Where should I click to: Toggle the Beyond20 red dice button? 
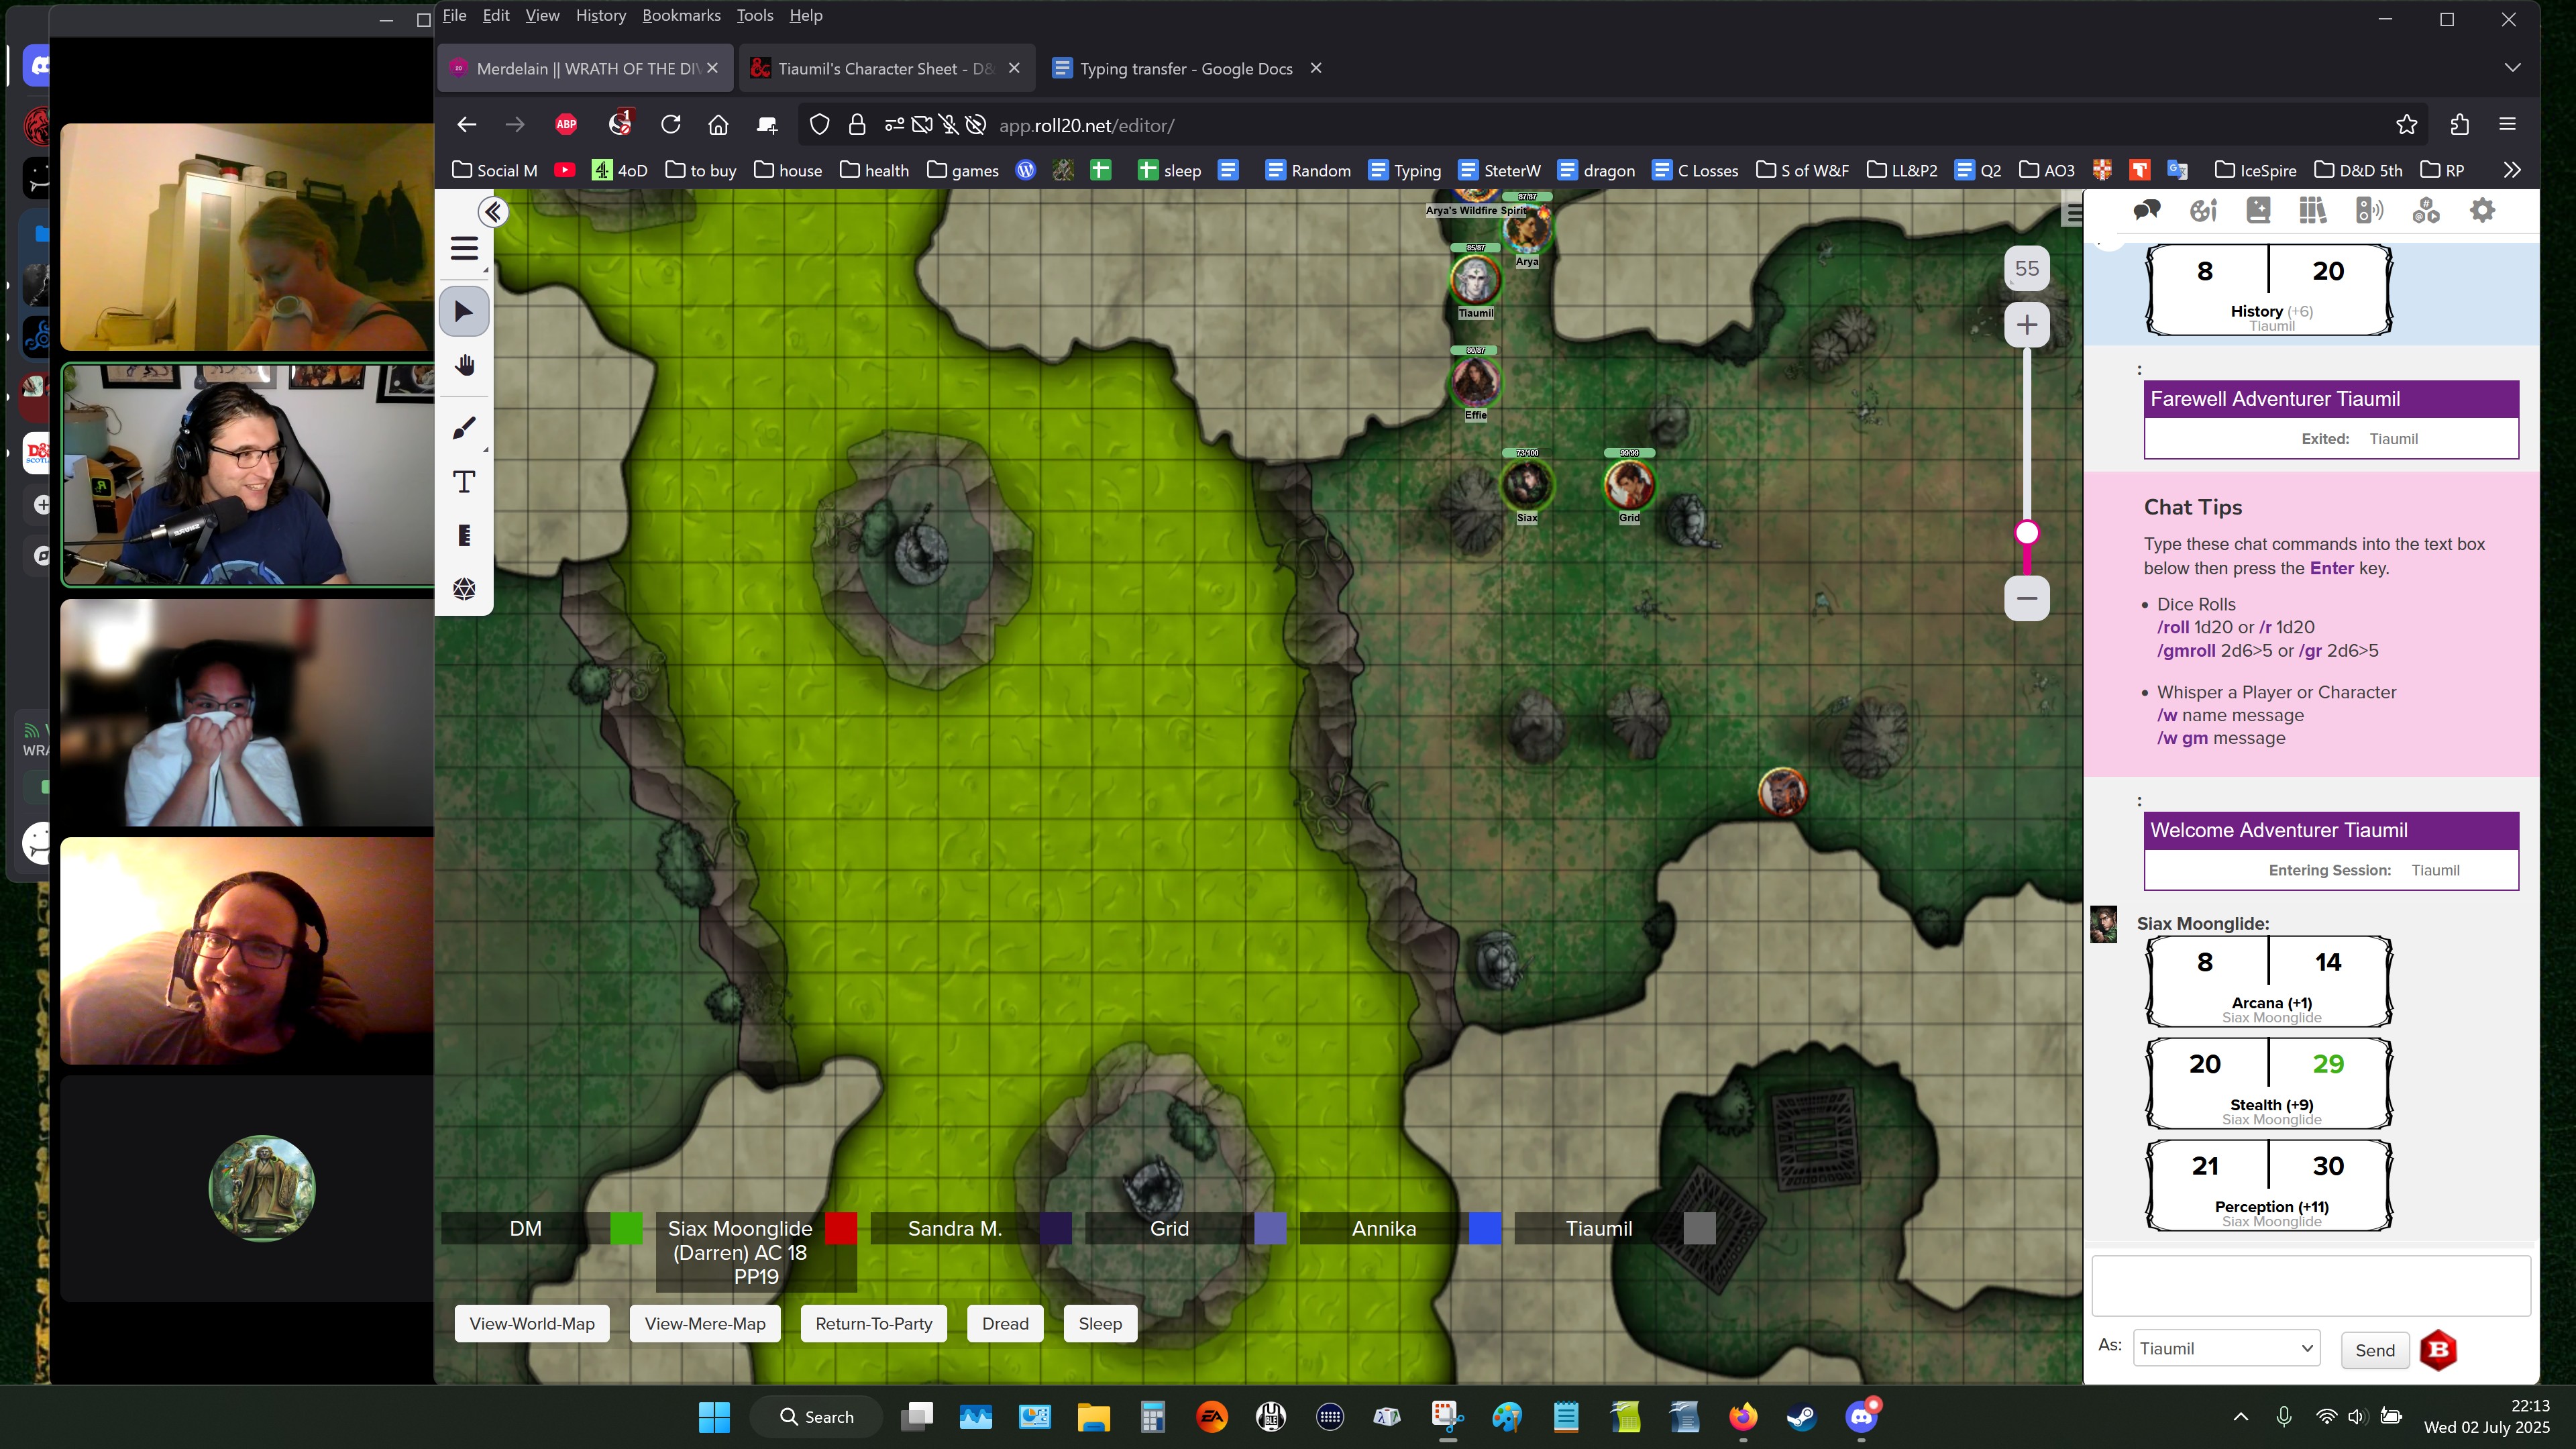pyautogui.click(x=2438, y=1350)
